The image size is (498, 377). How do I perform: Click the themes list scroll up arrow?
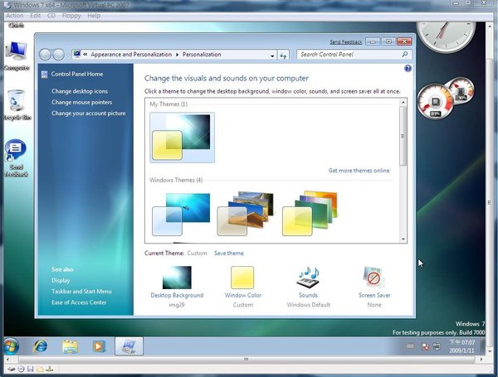point(403,103)
